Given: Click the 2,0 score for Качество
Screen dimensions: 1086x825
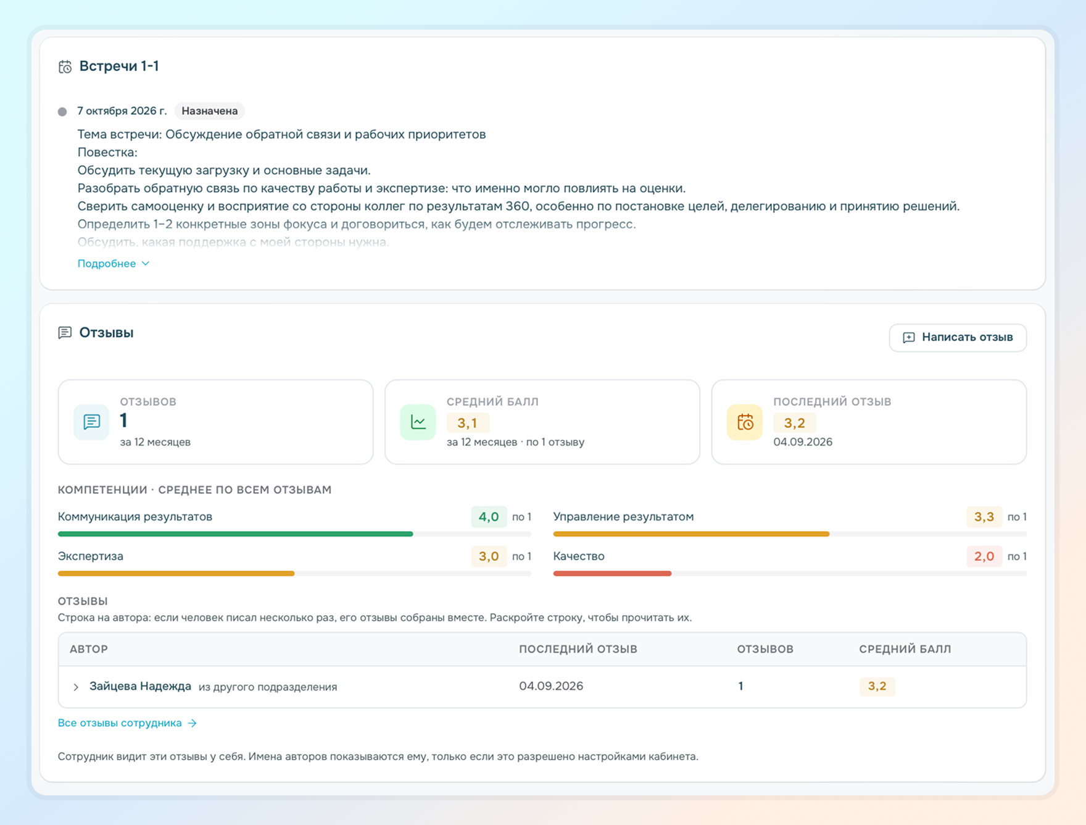Looking at the screenshot, I should [984, 556].
